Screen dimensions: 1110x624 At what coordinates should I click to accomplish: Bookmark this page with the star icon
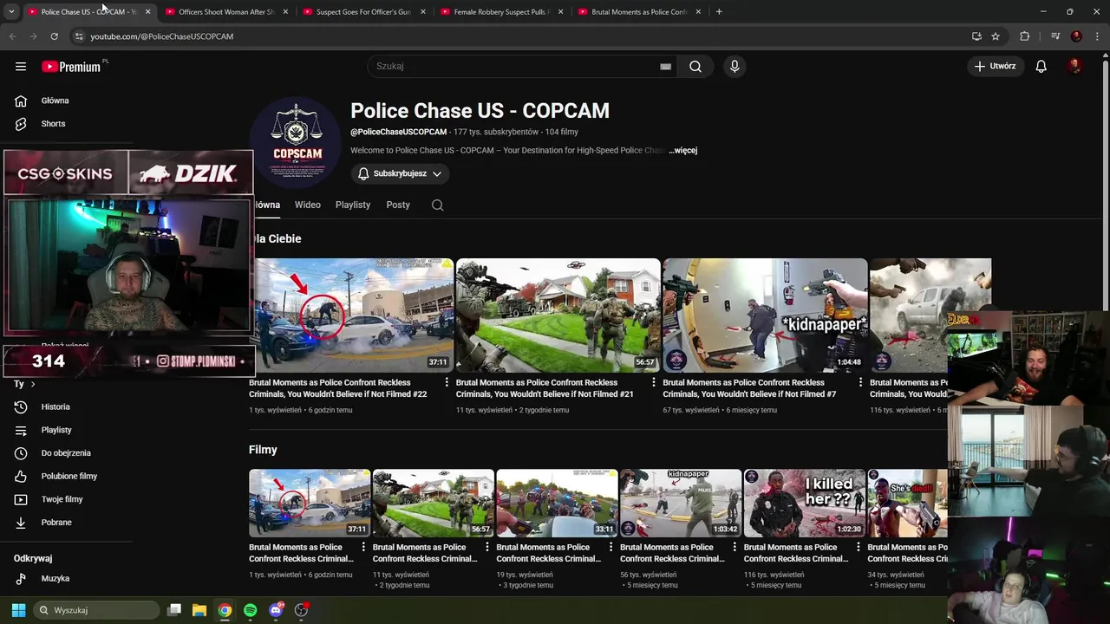(996, 36)
